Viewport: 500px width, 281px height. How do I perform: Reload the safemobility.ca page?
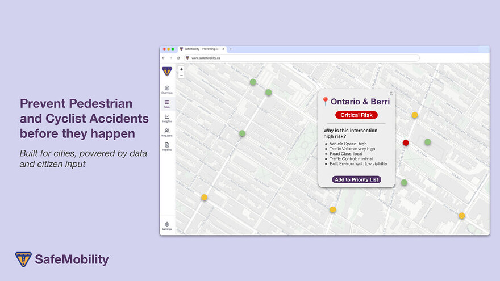178,58
